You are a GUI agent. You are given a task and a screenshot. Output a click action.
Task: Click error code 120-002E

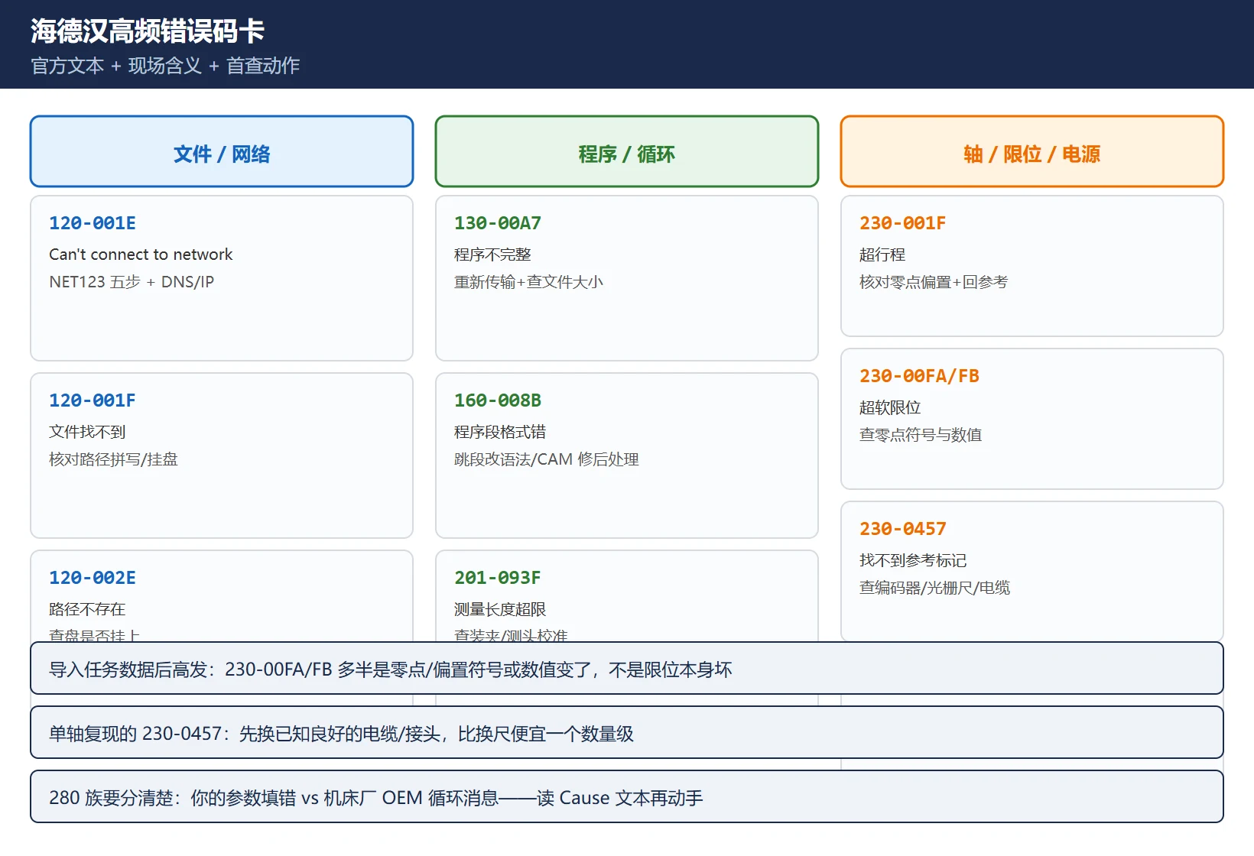click(93, 578)
